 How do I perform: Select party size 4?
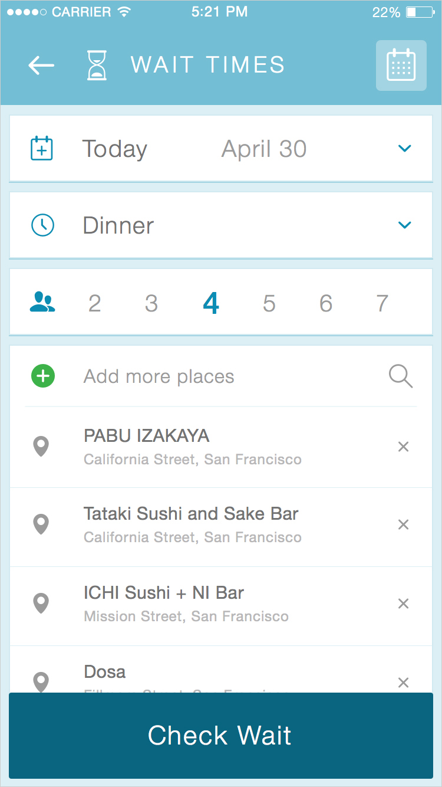211,303
